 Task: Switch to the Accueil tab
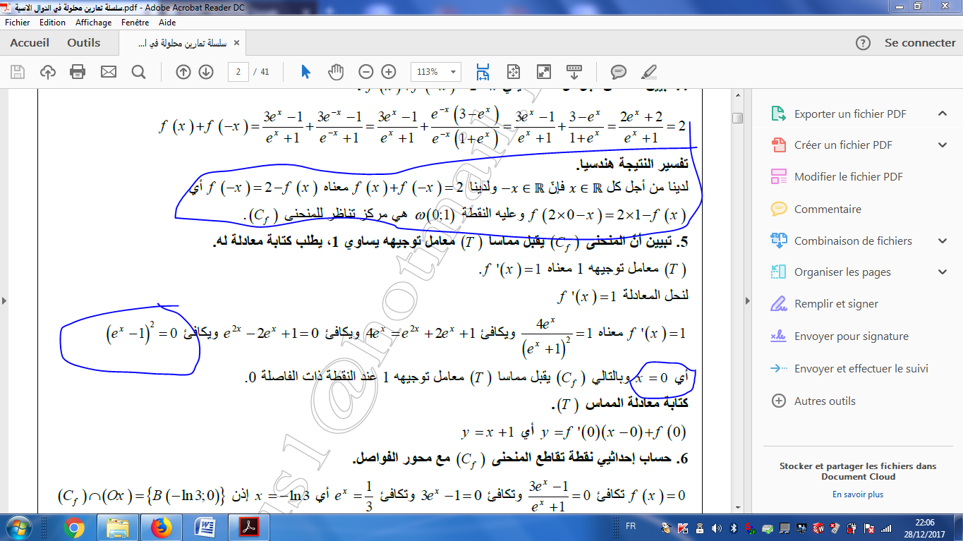tap(30, 43)
